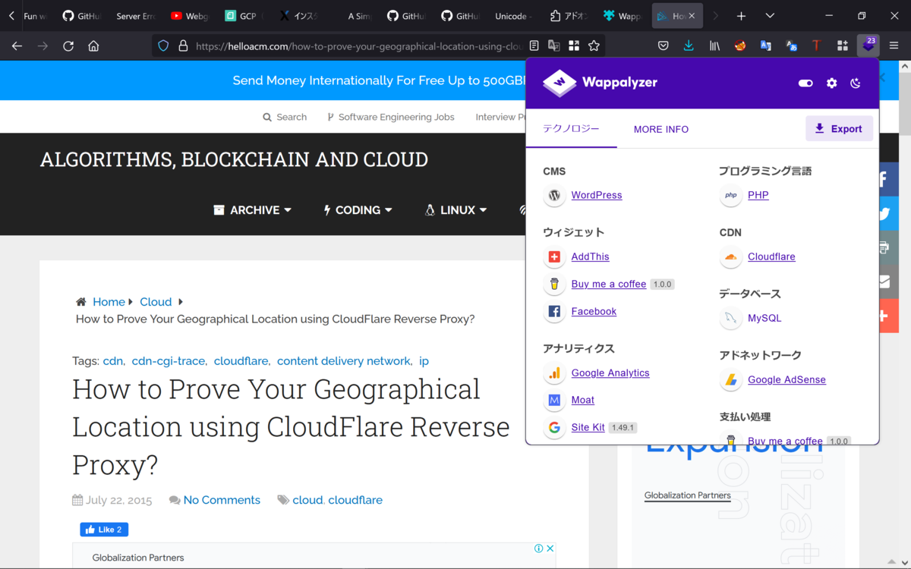The height and width of the screenshot is (569, 911).
Task: Open the Firefox application hamburger menu
Action: pos(894,46)
